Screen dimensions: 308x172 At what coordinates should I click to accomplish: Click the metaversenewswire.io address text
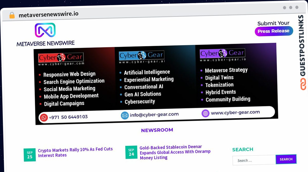click(x=49, y=14)
